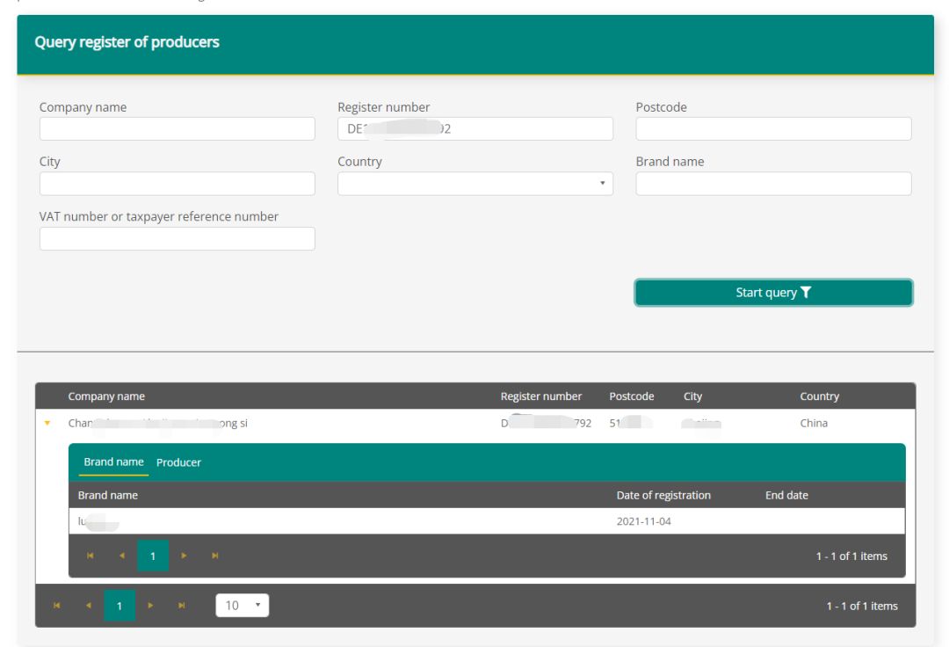Collapse the expanded company row arrow
This screenshot has height=647, width=949.
[x=47, y=424]
